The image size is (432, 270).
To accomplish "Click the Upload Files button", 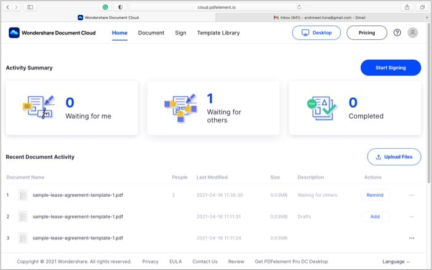I will [394, 157].
